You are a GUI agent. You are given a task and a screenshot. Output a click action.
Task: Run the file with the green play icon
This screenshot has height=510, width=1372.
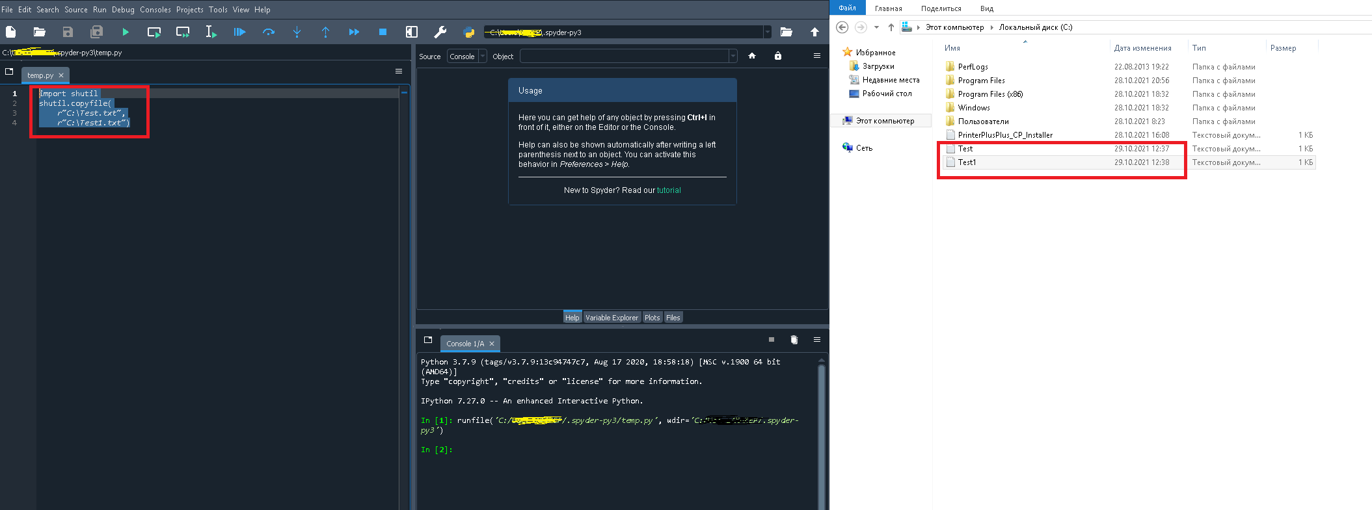click(x=126, y=32)
